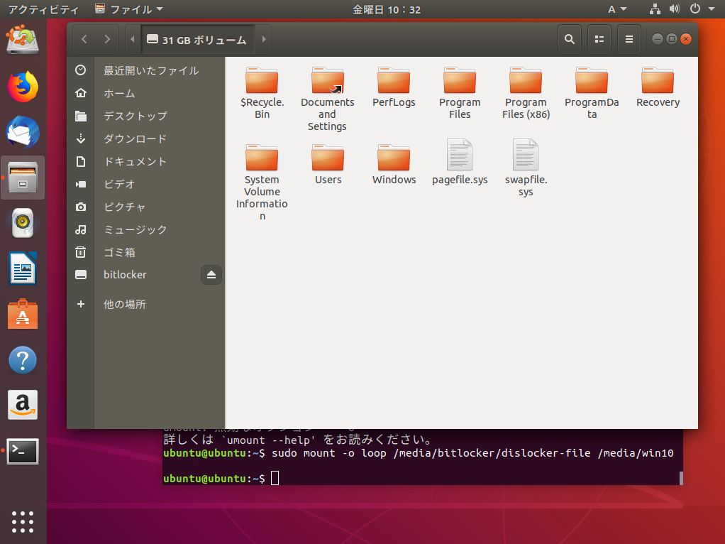Click the path bar left scroll arrow

[133, 39]
